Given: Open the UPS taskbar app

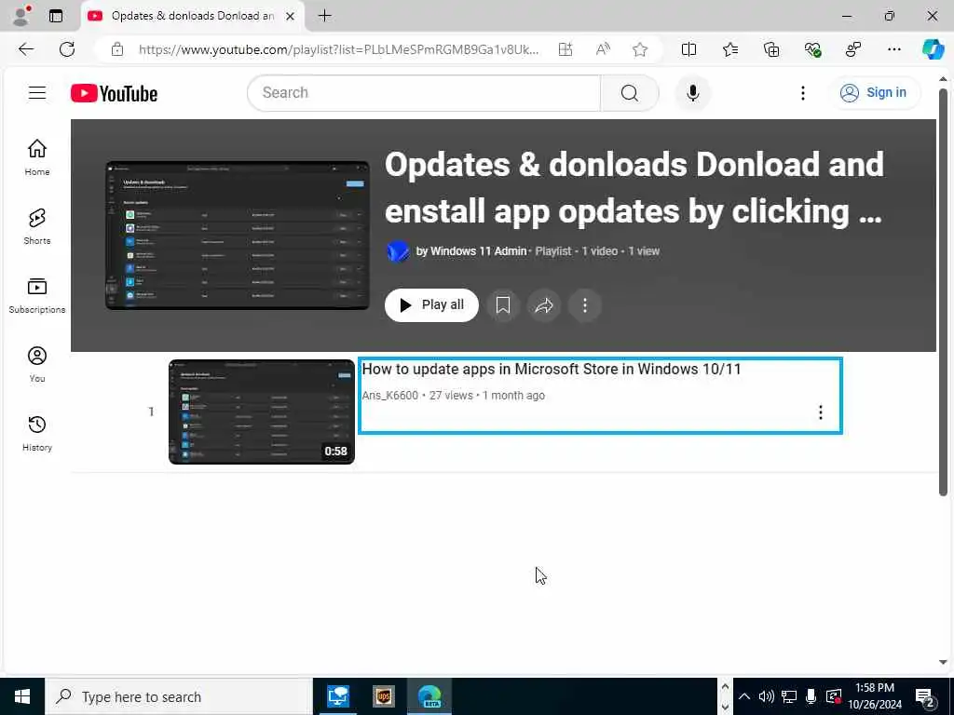Looking at the screenshot, I should [383, 696].
